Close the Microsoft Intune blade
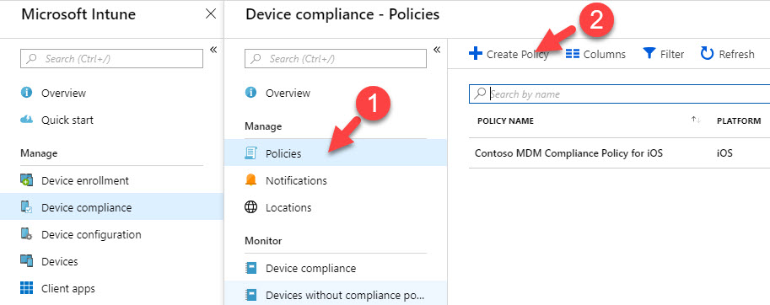 tap(211, 13)
